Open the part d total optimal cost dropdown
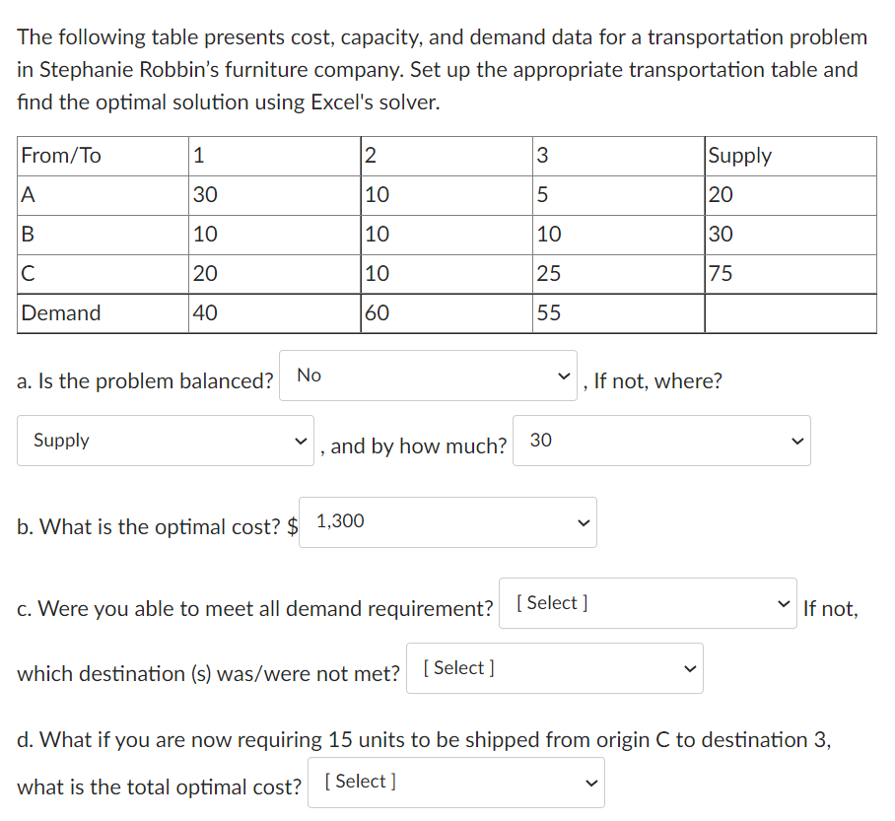 pos(454,782)
